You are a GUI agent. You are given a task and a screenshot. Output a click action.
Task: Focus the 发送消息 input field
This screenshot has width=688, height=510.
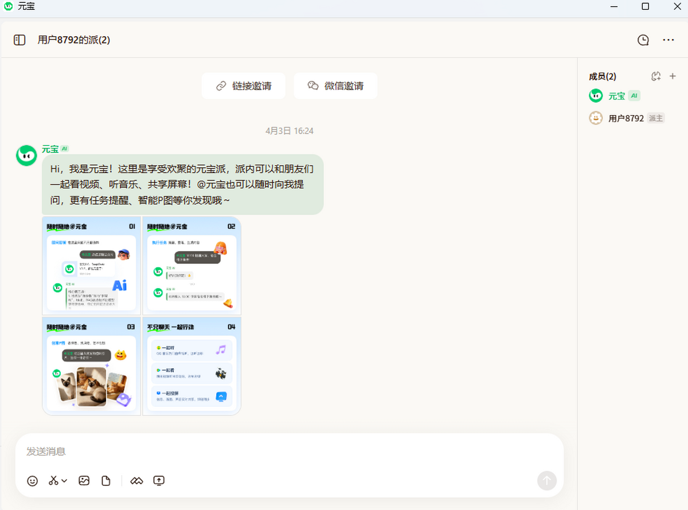(290, 452)
